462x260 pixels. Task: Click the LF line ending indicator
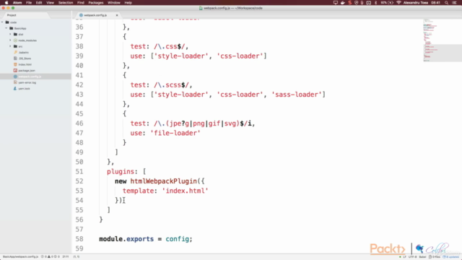click(404, 257)
